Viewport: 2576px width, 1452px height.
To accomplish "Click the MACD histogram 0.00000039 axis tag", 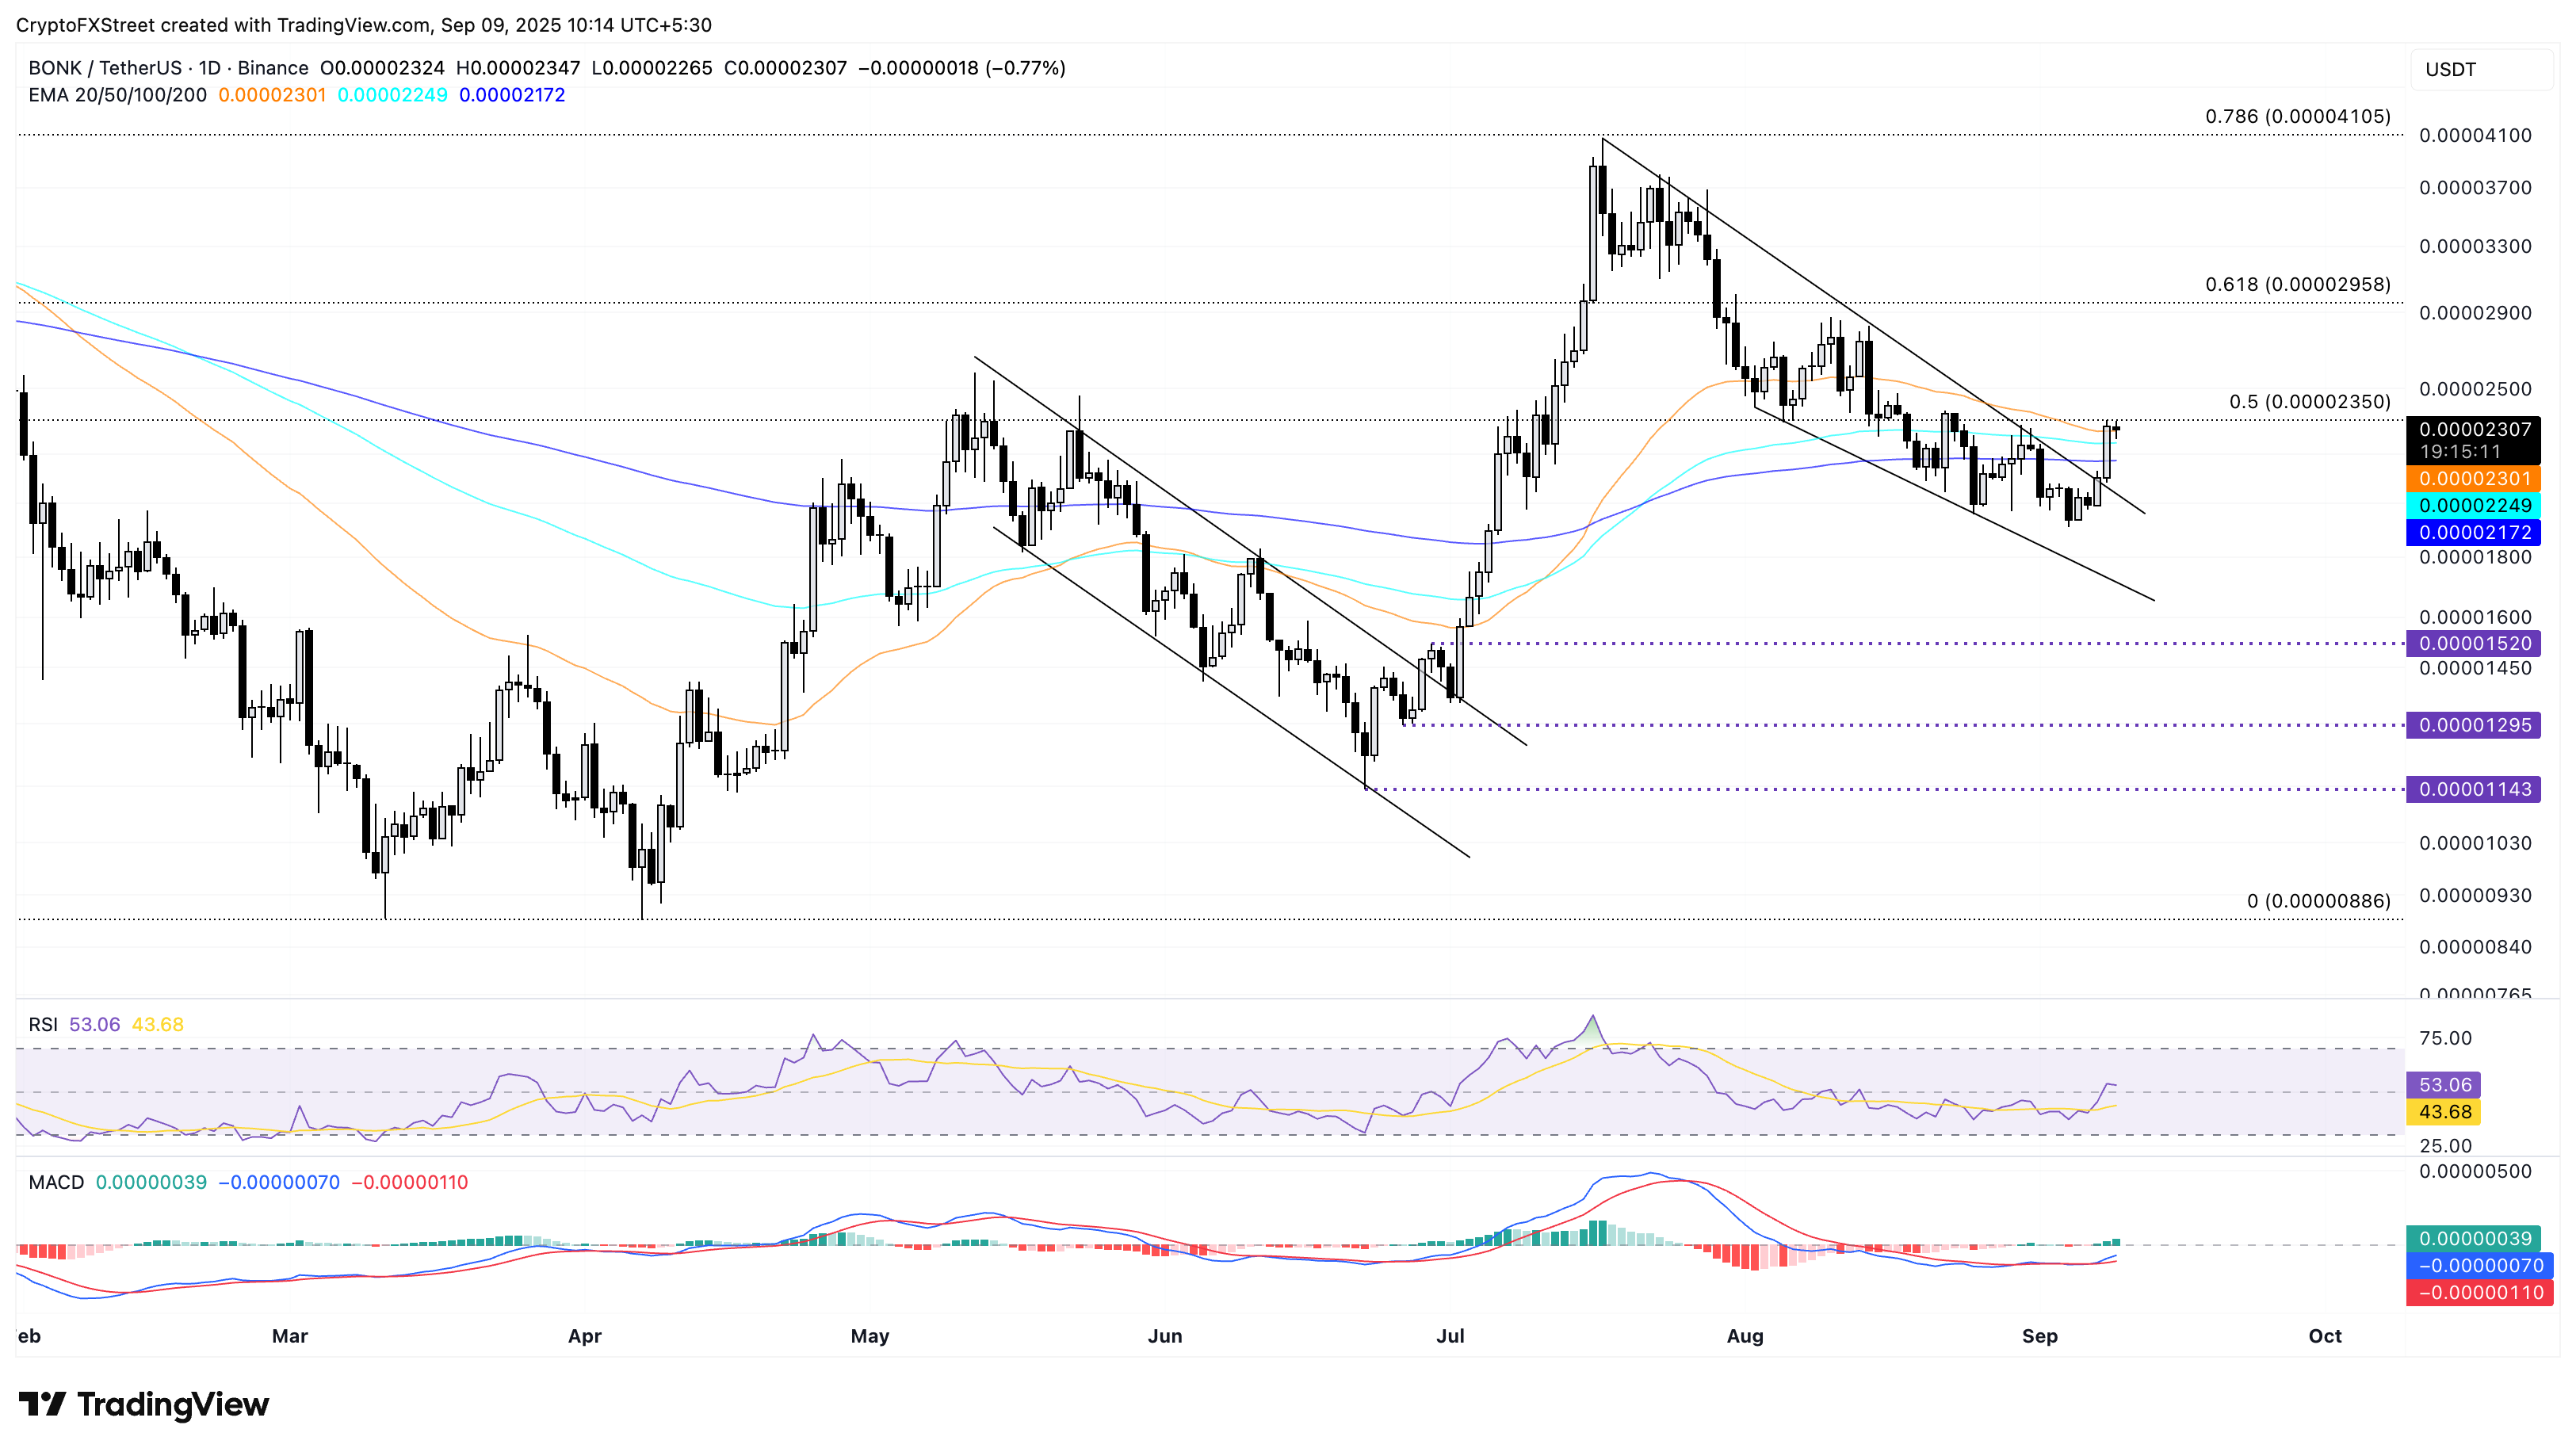I will click(2474, 1239).
